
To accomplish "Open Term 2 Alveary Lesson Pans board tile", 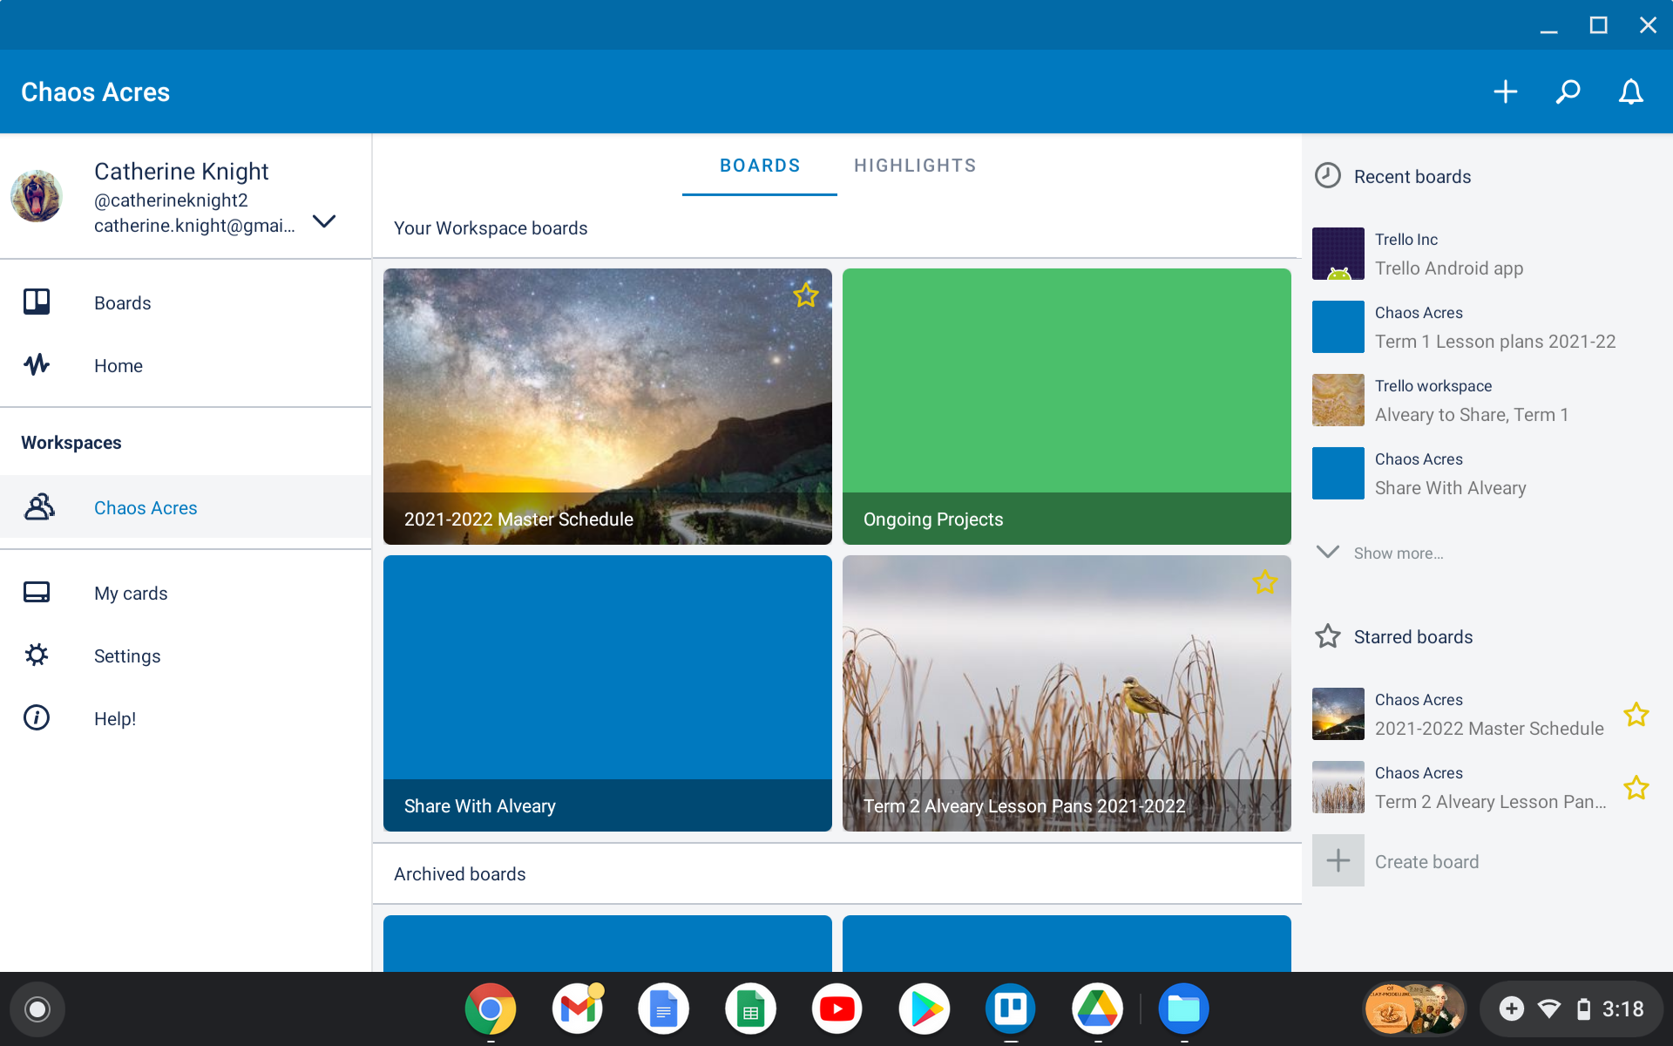I will point(1067,693).
